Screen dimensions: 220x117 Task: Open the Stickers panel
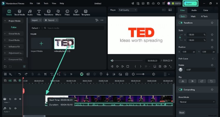(76, 12)
